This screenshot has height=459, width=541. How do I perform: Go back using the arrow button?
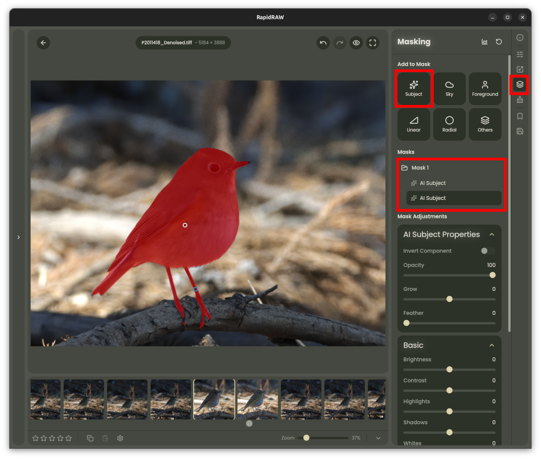pyautogui.click(x=43, y=43)
